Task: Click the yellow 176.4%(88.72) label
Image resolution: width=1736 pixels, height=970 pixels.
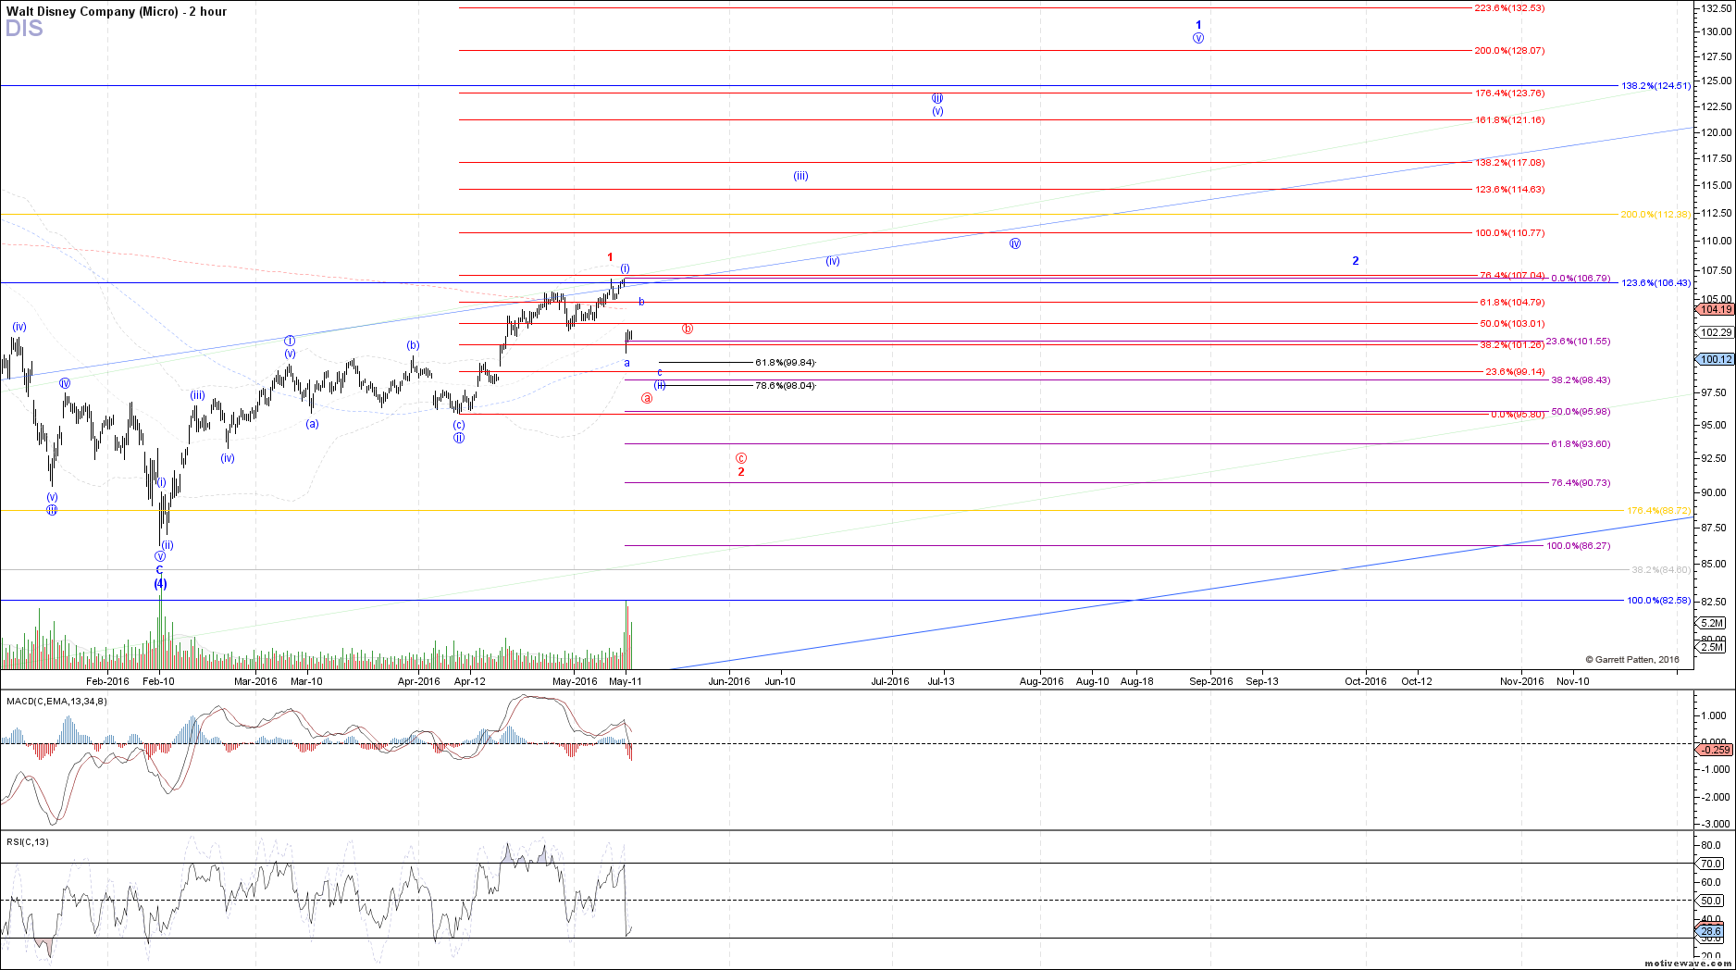Action: point(1658,511)
